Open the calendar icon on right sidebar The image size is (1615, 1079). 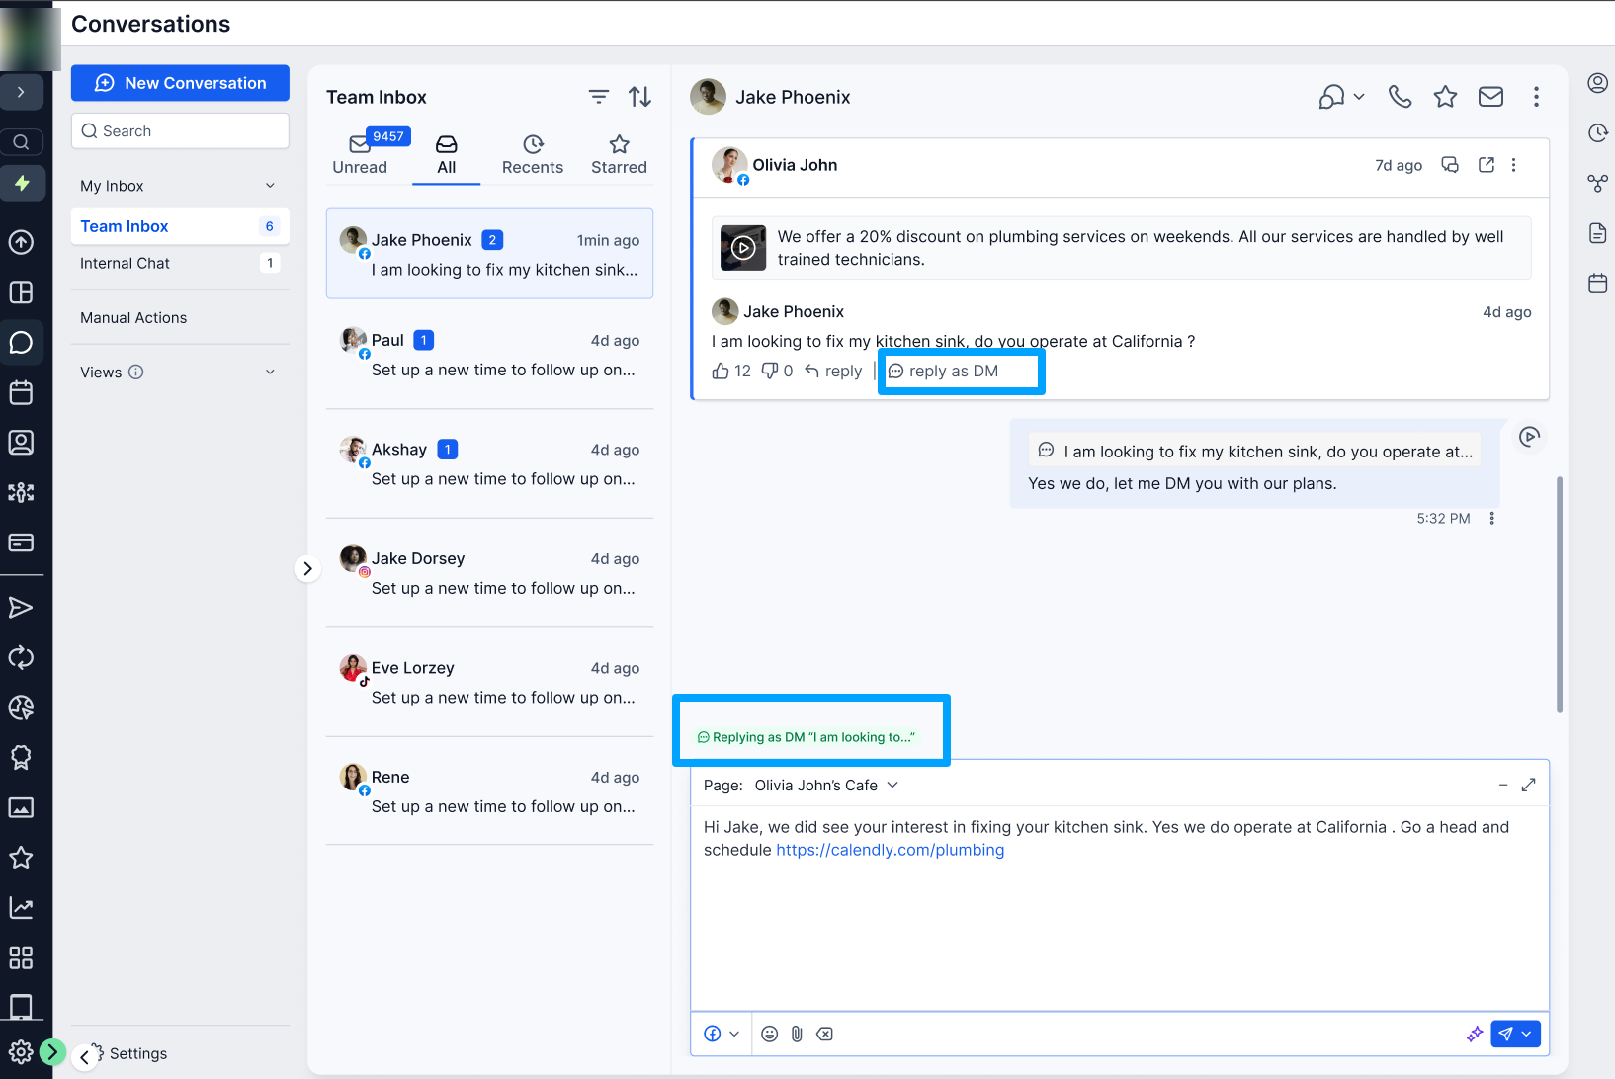[x=1597, y=284]
